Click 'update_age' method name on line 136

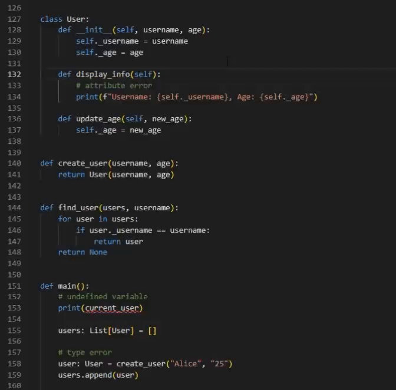98,119
